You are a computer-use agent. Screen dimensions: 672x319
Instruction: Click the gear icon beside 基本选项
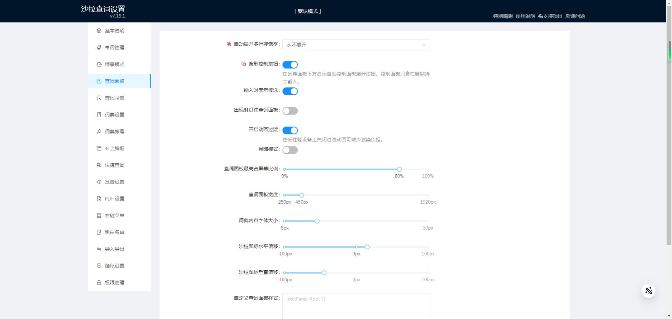point(99,31)
